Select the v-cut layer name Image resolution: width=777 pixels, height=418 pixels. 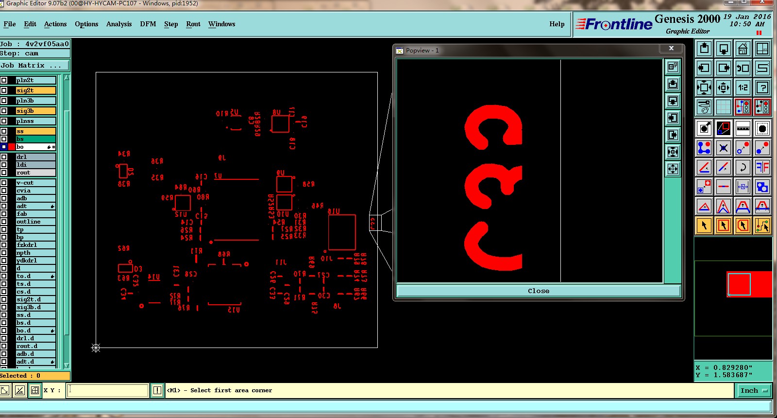[36, 183]
